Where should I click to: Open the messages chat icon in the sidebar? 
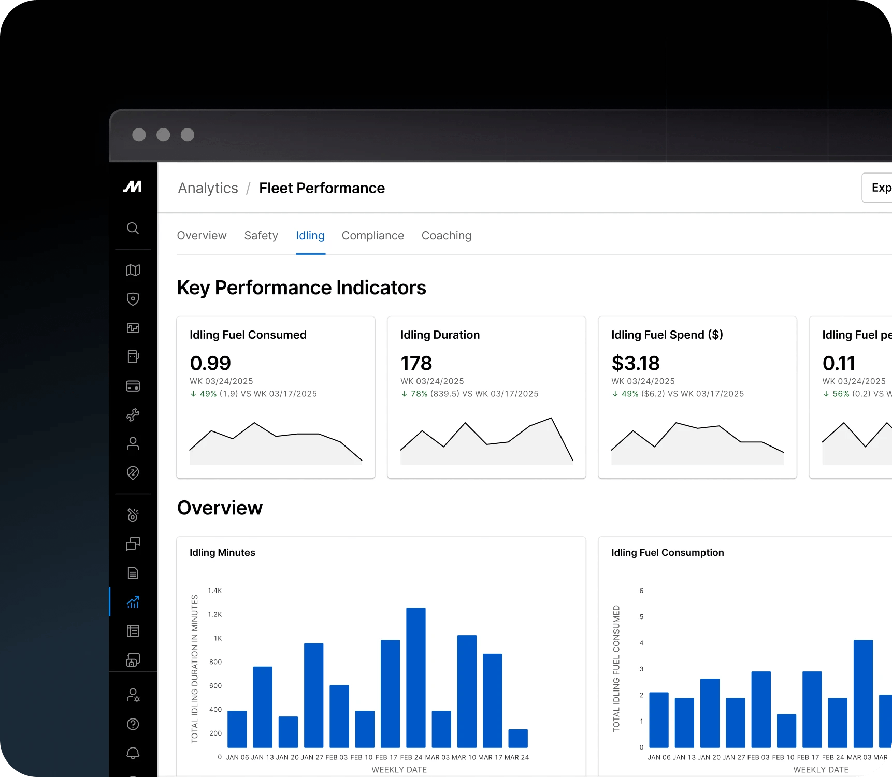pos(133,543)
